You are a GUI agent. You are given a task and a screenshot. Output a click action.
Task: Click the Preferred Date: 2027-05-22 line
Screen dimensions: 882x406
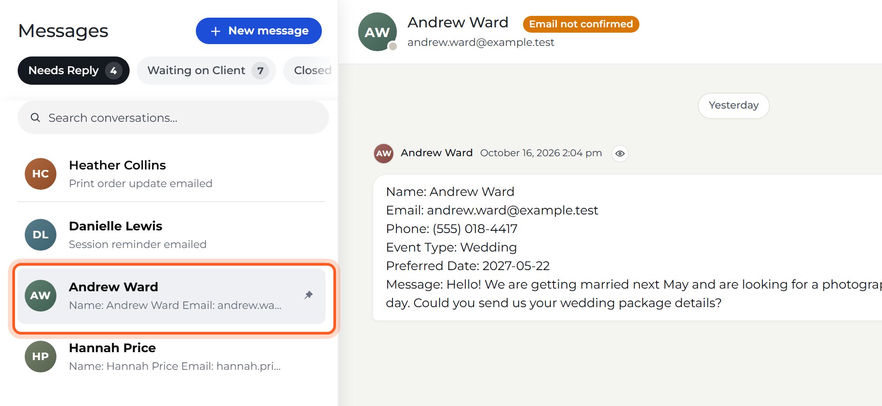468,266
